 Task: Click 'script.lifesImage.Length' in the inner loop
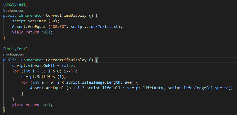pyautogui.click(x=93, y=82)
